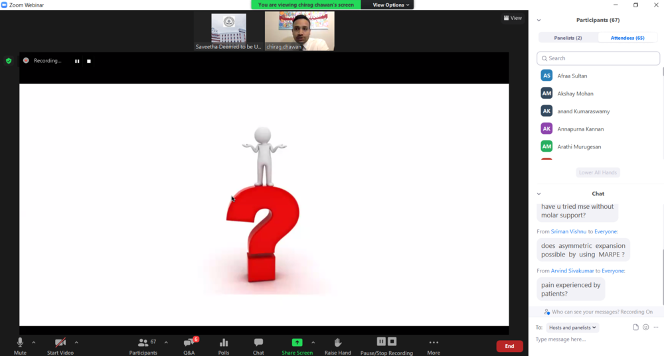Click the green Share Screen icon
The width and height of the screenshot is (664, 356).
(x=297, y=342)
